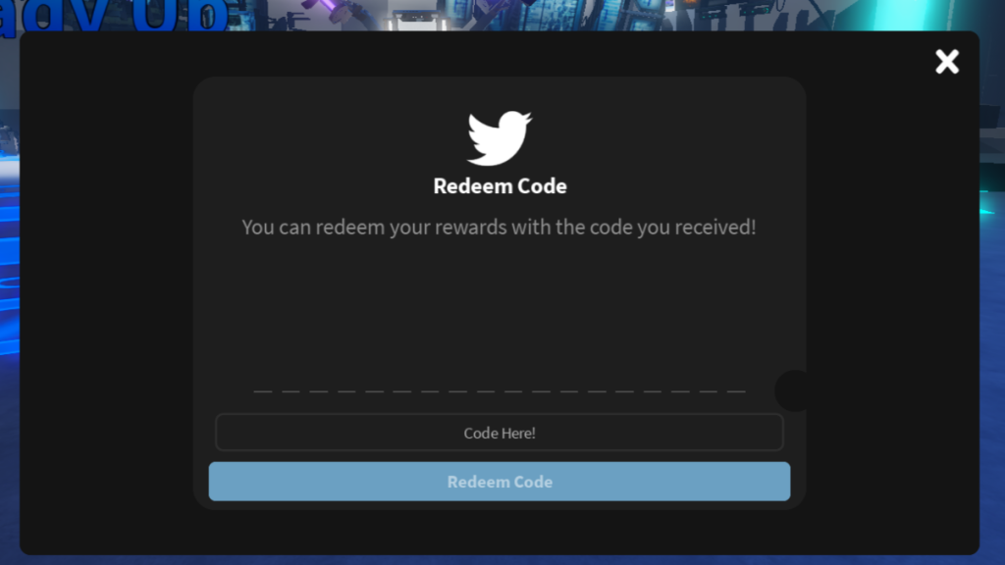1005x565 pixels.
Task: Close the Redeem Code dialog with the X
Action: tap(947, 62)
